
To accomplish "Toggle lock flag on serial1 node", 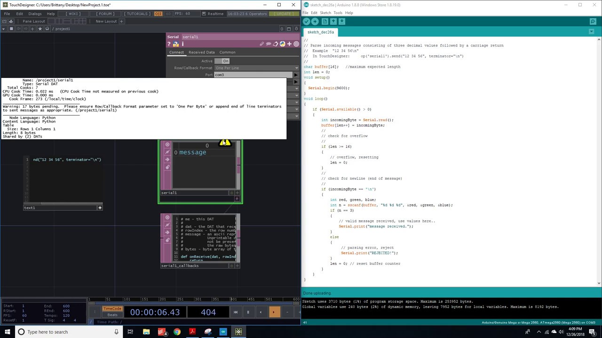I will pyautogui.click(x=167, y=167).
